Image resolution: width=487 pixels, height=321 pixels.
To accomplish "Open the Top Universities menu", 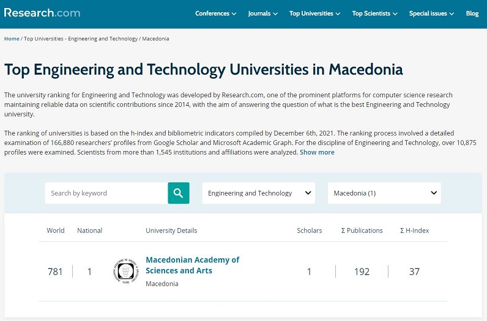I will (315, 13).
